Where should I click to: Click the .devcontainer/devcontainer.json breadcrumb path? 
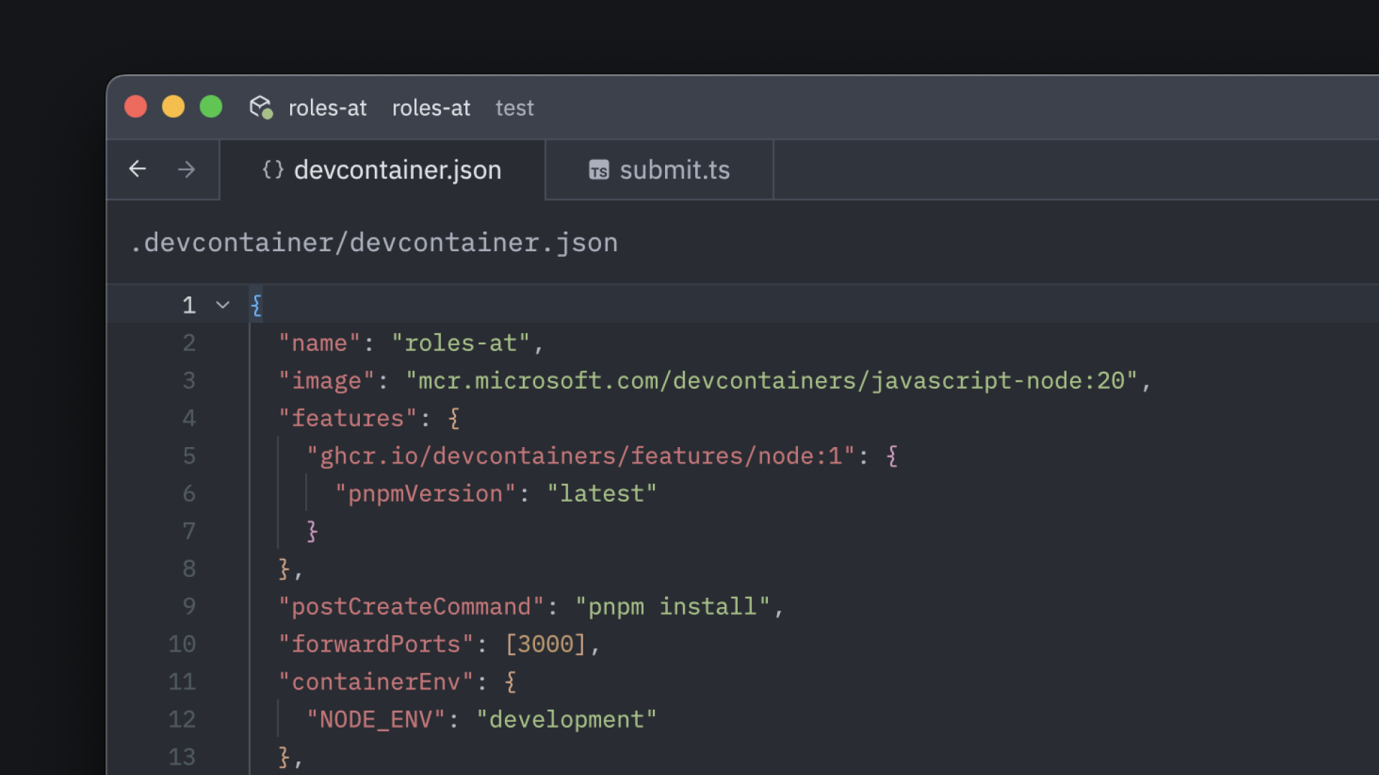[x=373, y=243]
